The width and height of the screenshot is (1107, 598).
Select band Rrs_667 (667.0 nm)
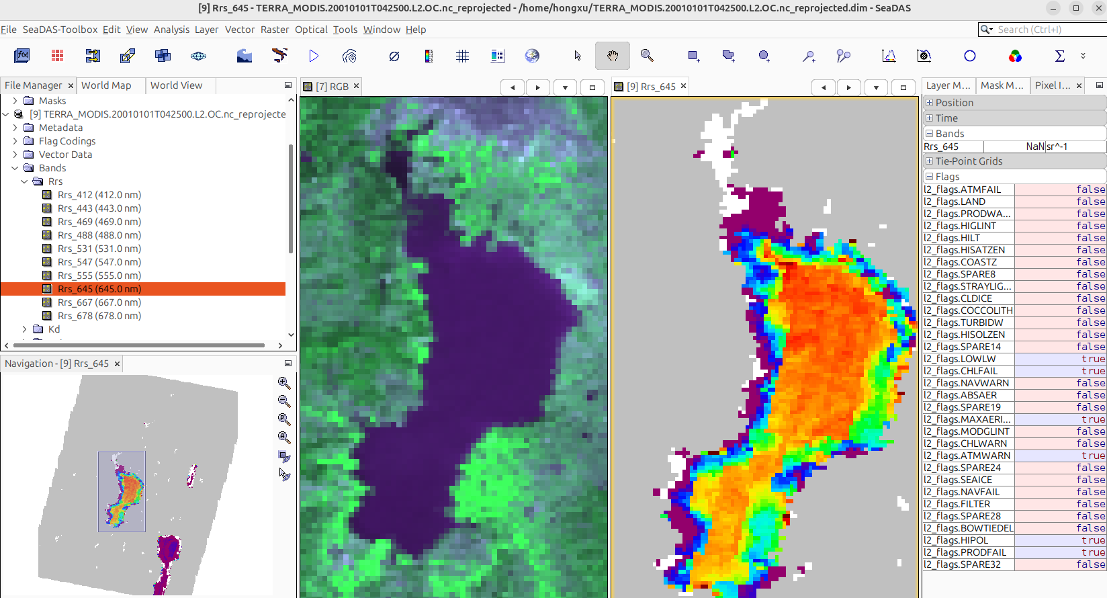tap(99, 302)
